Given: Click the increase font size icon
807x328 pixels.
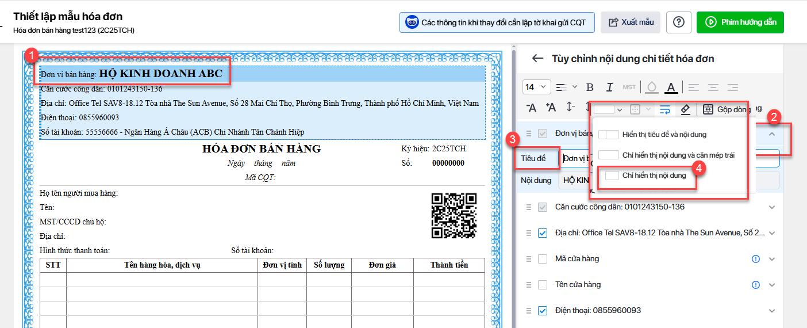Looking at the screenshot, I should click(x=551, y=108).
